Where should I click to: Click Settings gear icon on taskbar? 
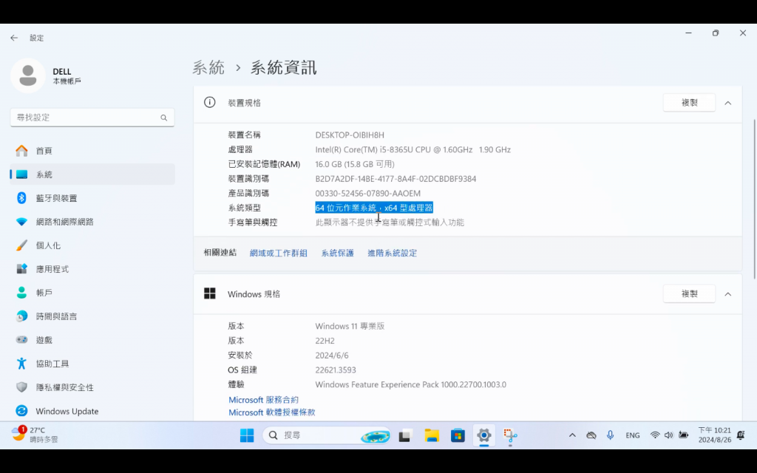483,435
